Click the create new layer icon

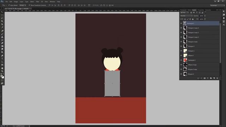tap(214, 78)
